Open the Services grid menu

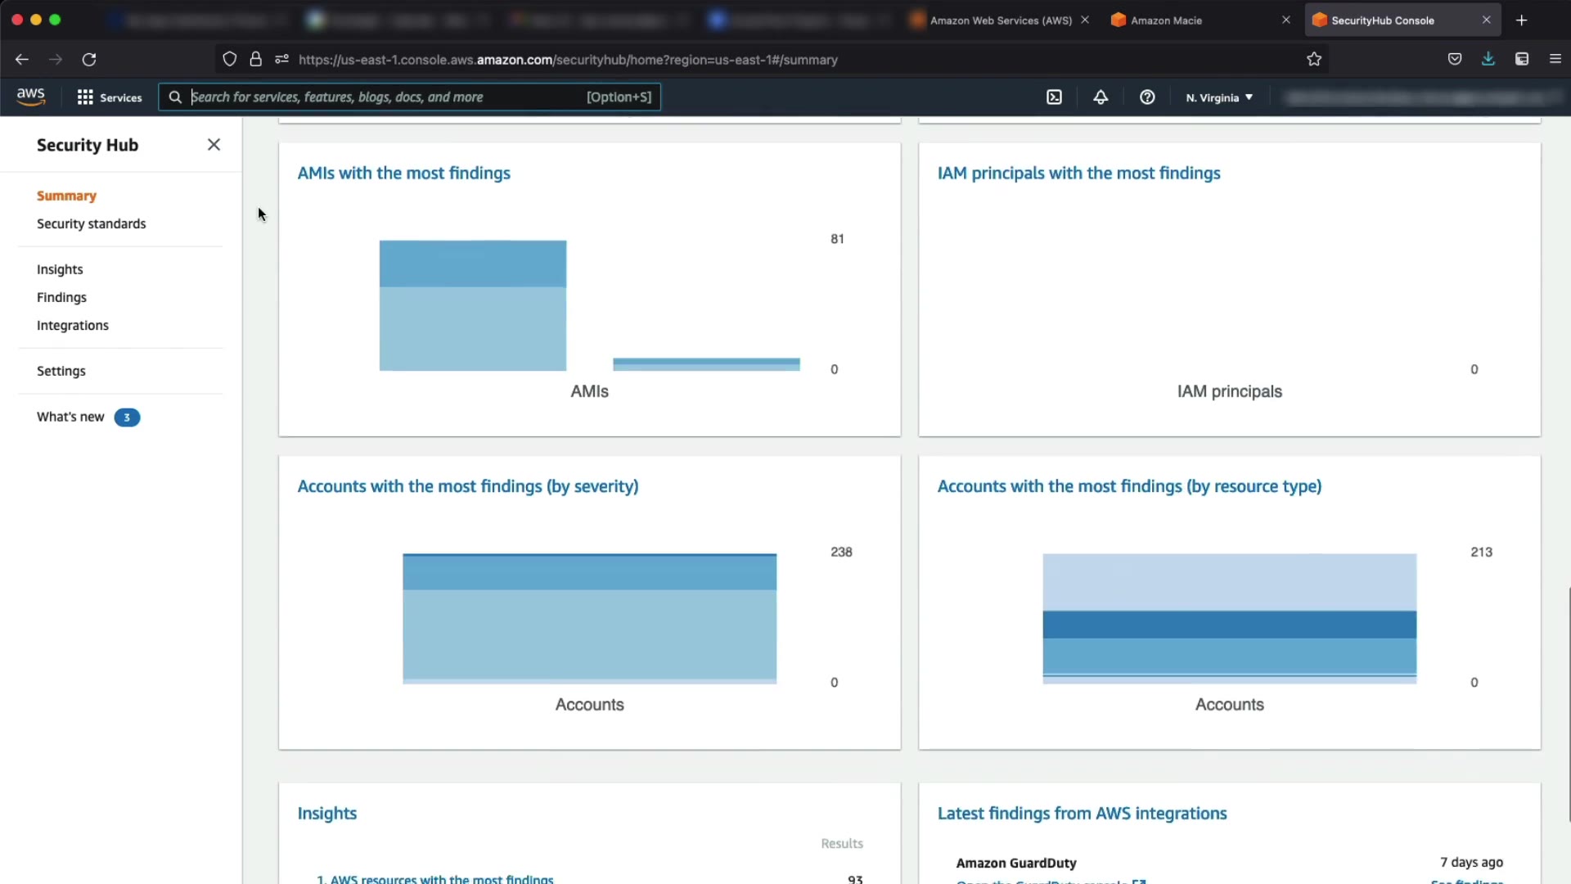(109, 97)
